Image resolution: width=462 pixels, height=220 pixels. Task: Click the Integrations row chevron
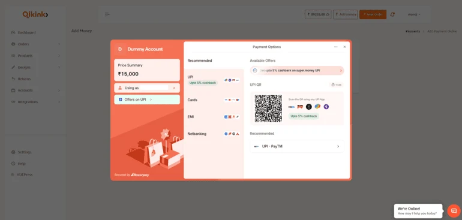[x=59, y=102]
